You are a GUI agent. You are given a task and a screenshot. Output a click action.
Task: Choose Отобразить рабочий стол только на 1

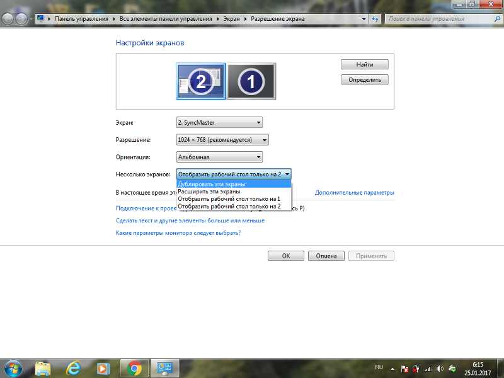pos(234,199)
